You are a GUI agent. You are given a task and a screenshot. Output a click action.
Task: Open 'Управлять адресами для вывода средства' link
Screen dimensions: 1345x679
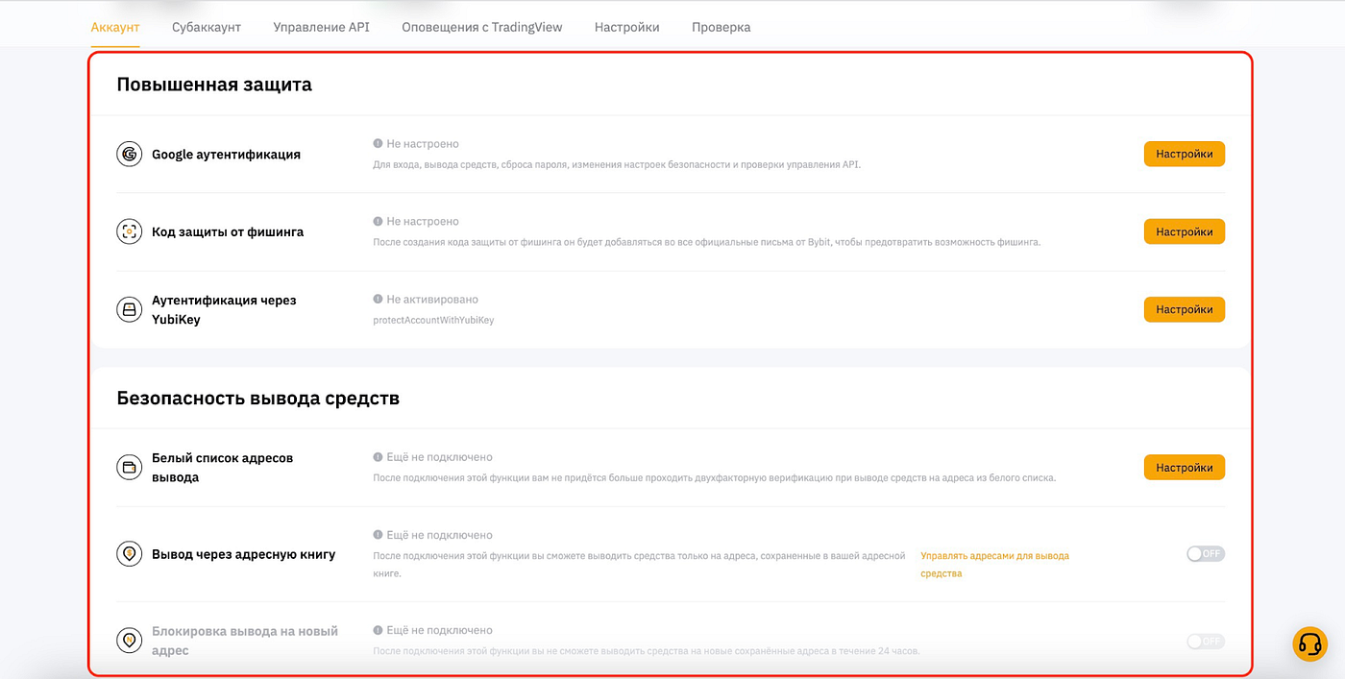[994, 564]
